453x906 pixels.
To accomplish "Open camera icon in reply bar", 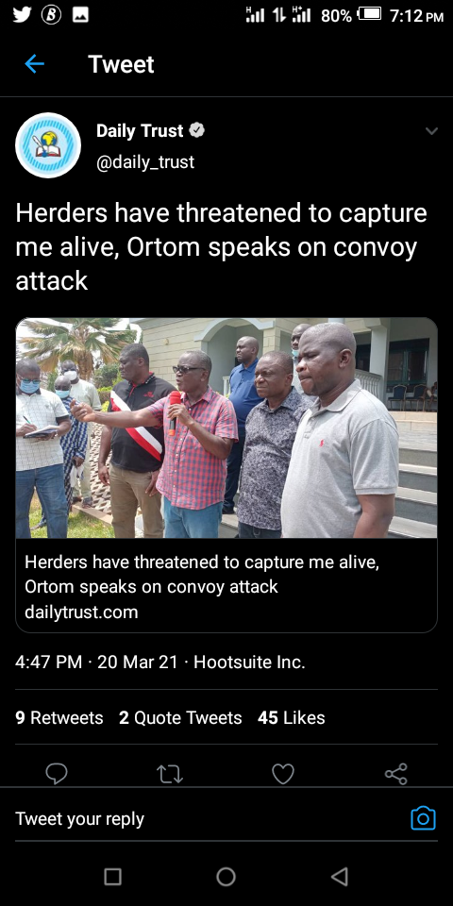I will pyautogui.click(x=423, y=818).
